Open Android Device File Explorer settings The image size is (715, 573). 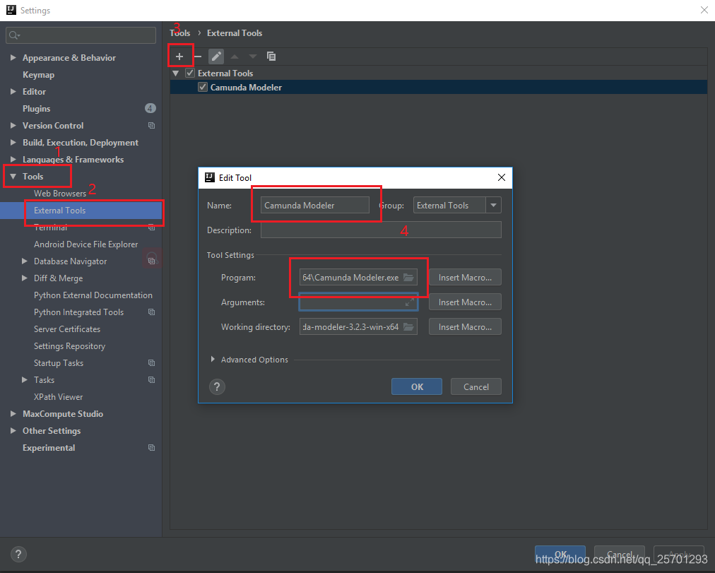(85, 244)
